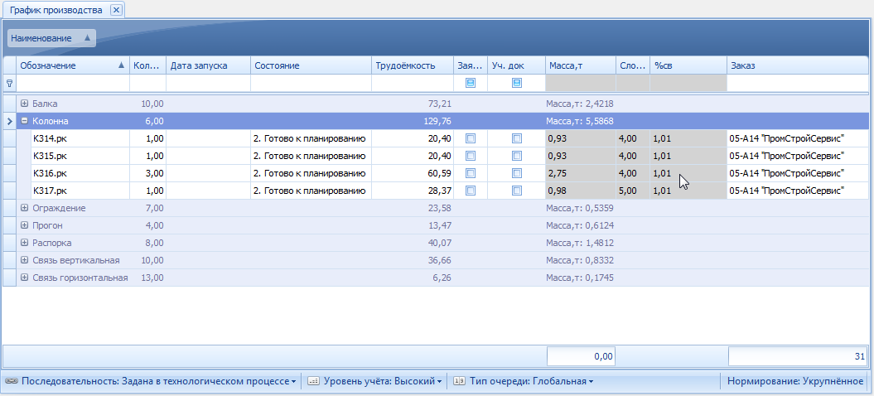Select the К314.рк row designation
874x396 pixels.
coord(51,138)
